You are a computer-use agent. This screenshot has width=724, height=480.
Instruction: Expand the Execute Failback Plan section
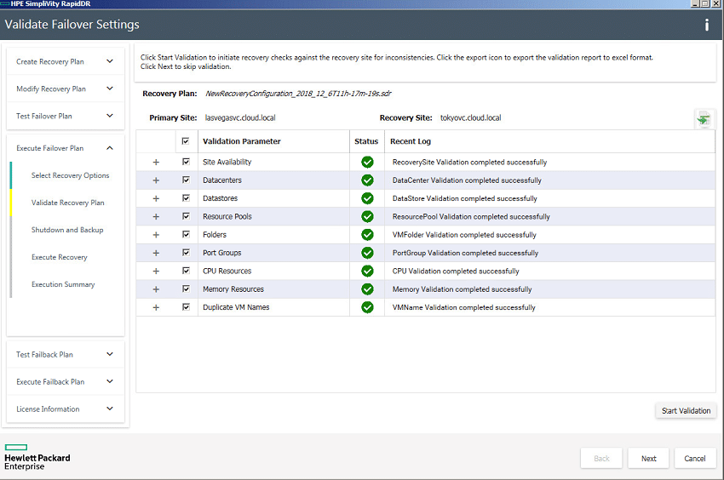(66, 381)
